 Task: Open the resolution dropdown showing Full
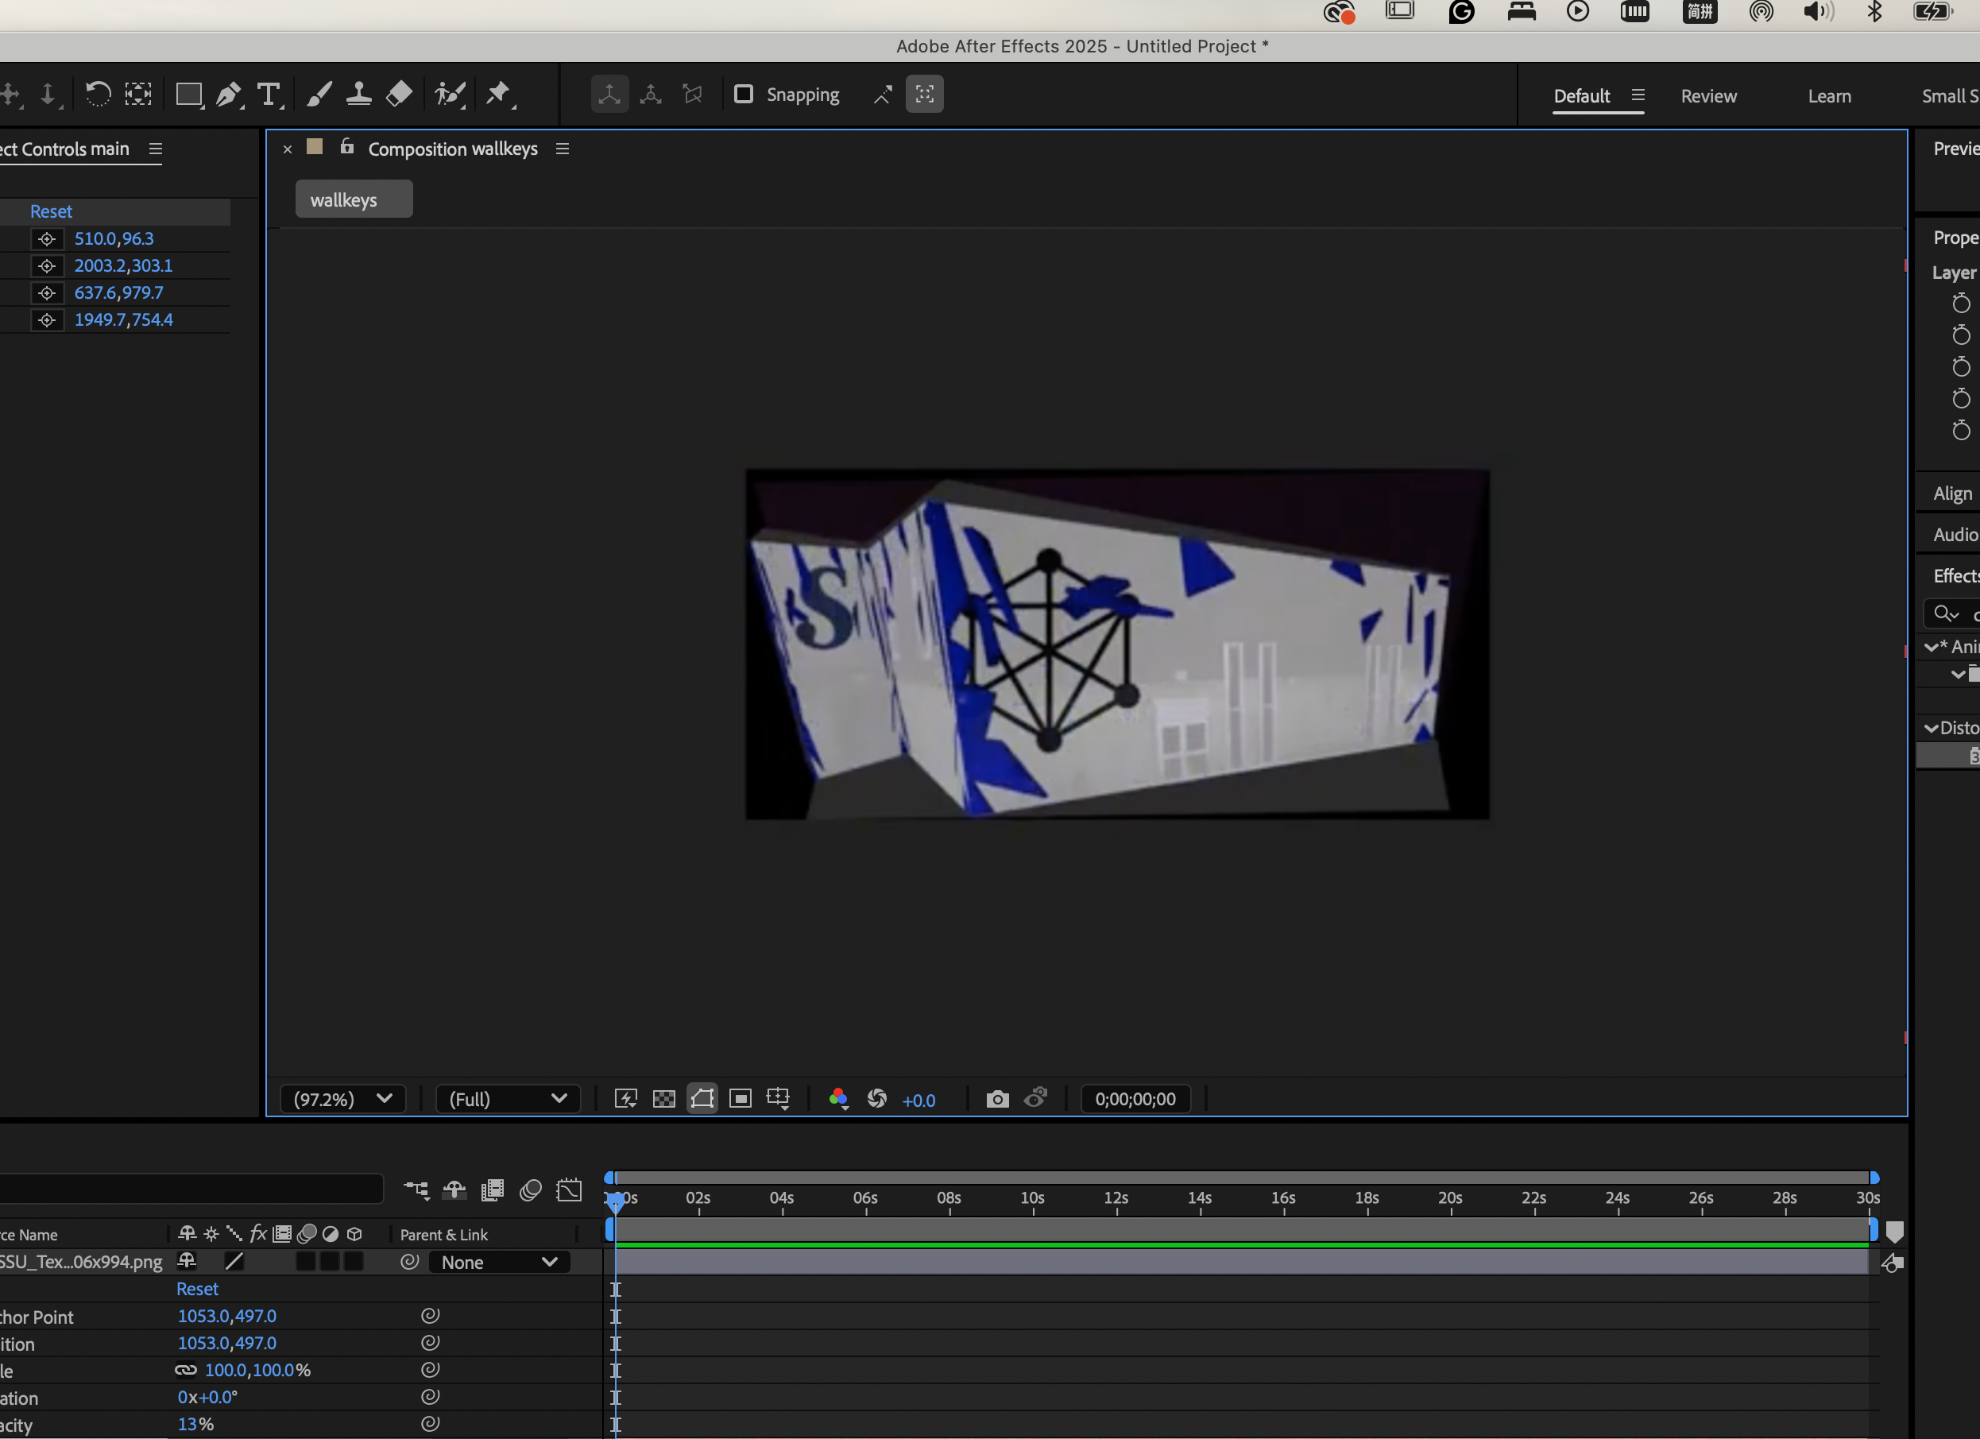[x=507, y=1100]
